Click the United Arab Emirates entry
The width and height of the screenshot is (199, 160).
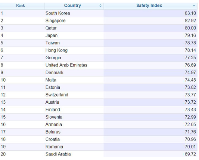pyautogui.click(x=66, y=65)
